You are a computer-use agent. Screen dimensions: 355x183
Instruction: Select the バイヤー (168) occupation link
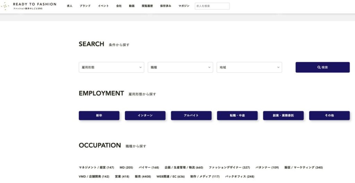pos(149,167)
